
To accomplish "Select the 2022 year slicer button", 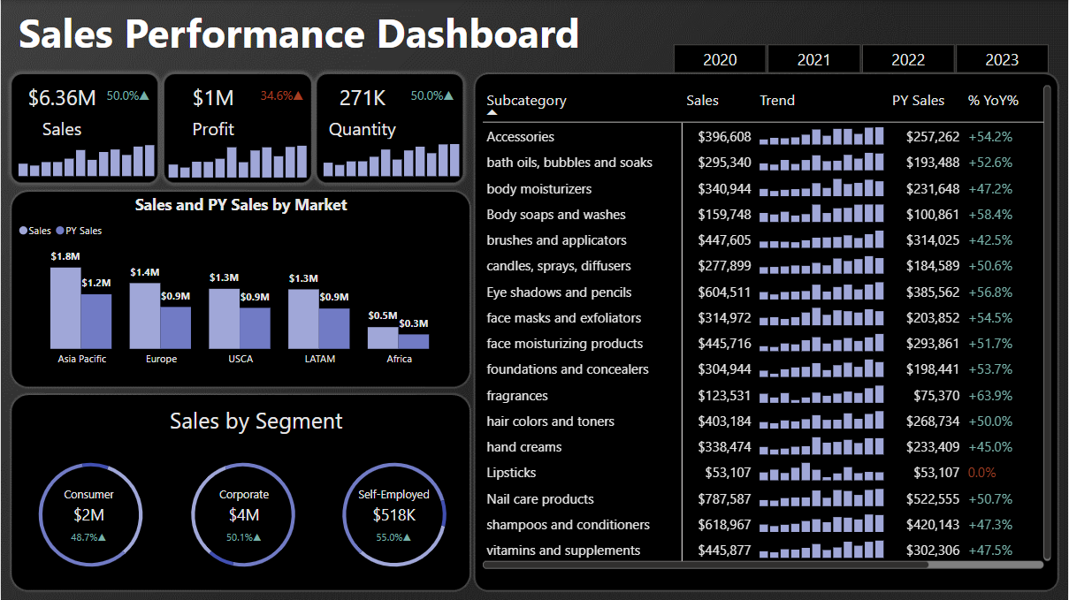I will tap(908, 59).
